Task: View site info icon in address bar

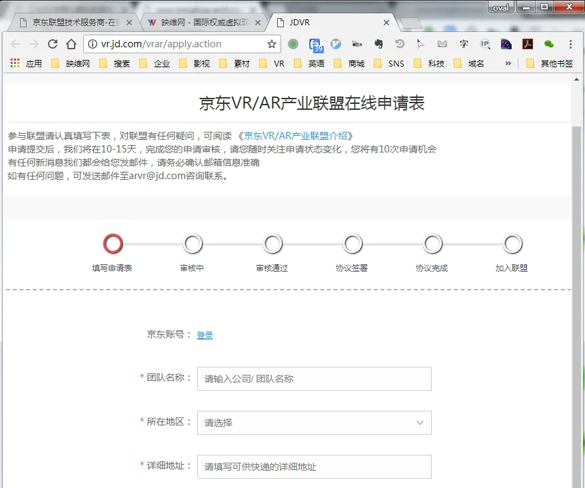Action: 92,44
